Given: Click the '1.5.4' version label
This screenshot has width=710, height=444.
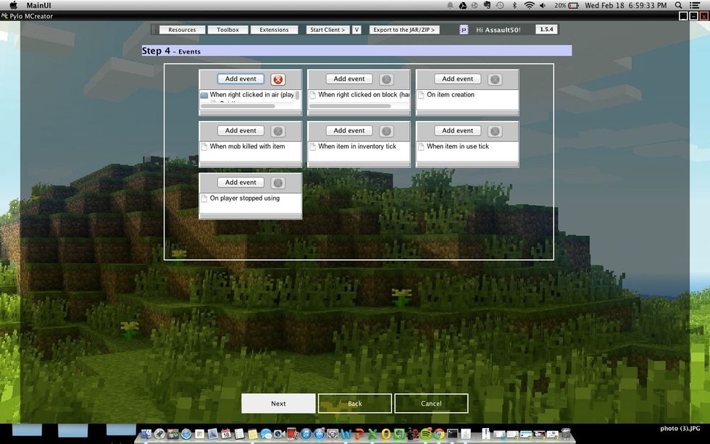Looking at the screenshot, I should coord(546,30).
